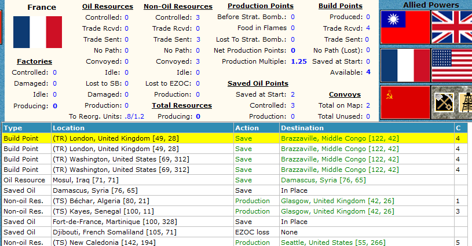Click the oil derrick icon

pyautogui.click(x=466, y=102)
